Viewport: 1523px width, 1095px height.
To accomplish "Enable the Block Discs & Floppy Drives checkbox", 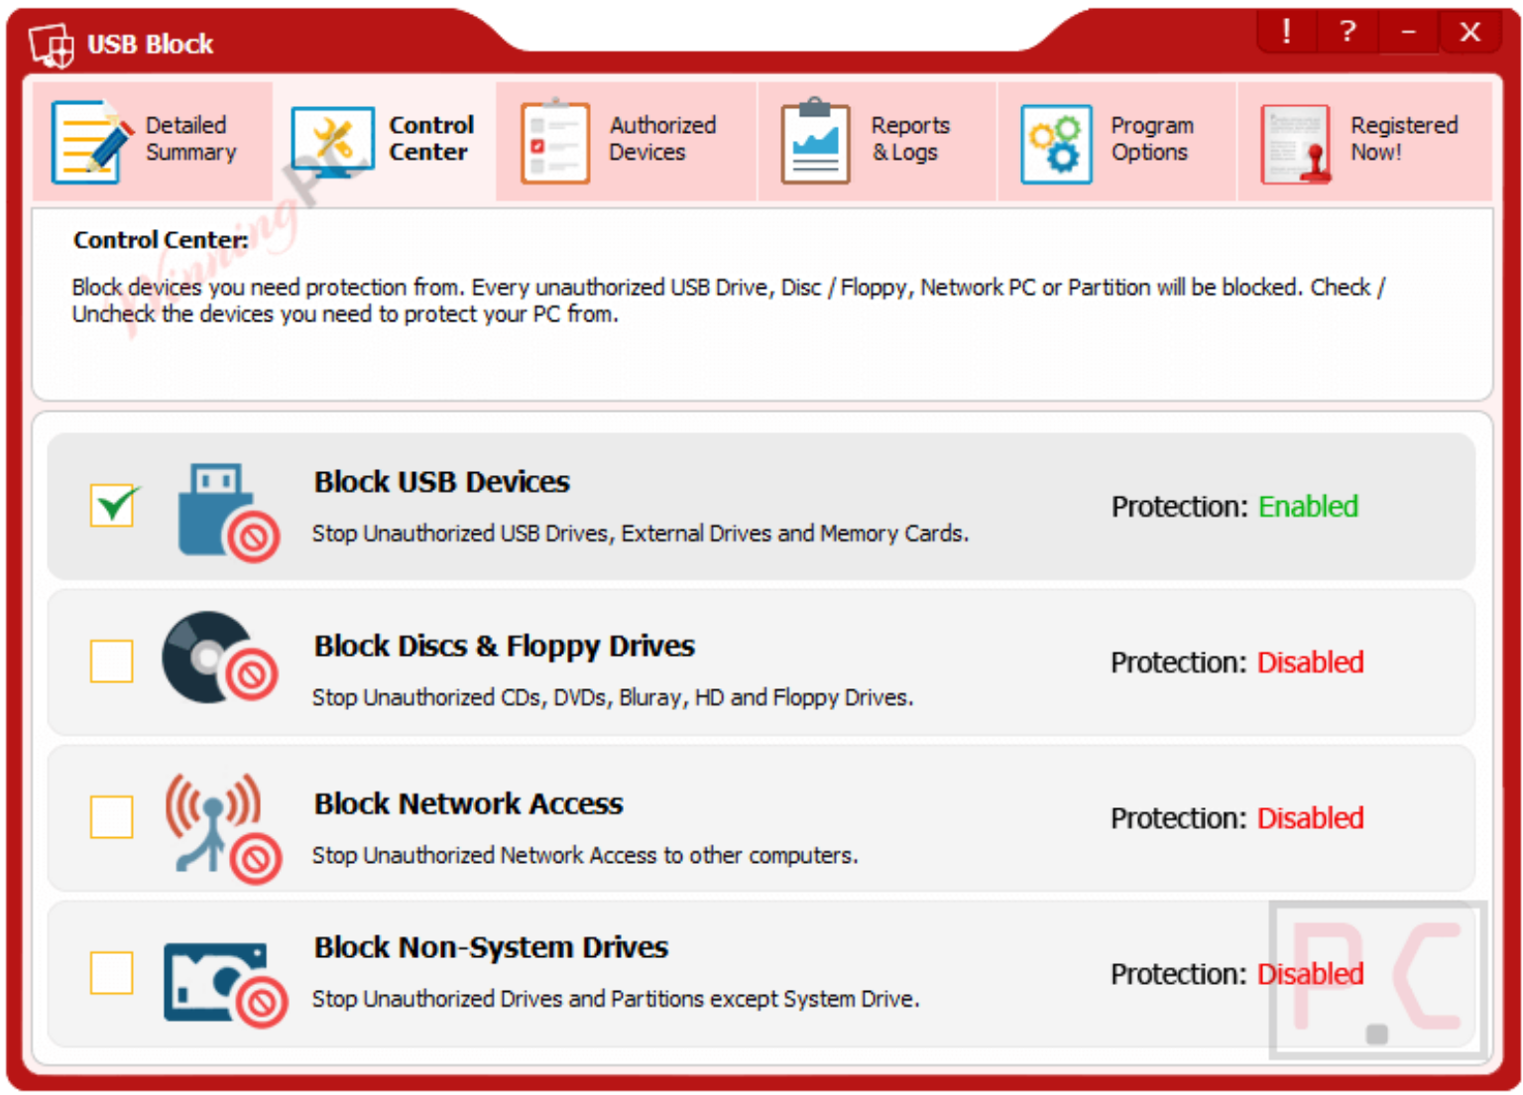I will click(x=112, y=662).
